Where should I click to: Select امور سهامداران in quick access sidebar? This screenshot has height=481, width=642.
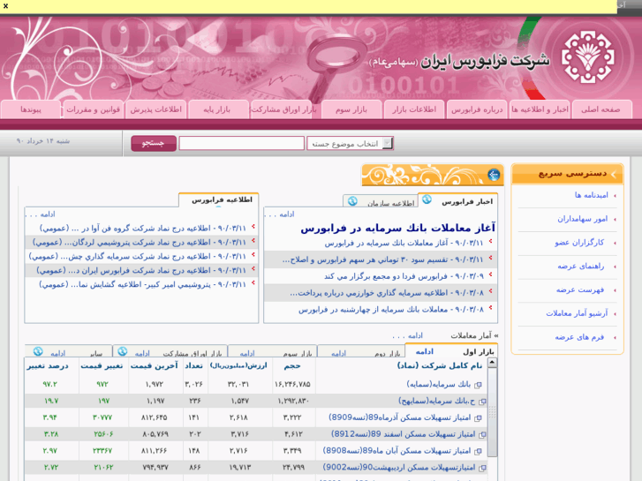583,219
